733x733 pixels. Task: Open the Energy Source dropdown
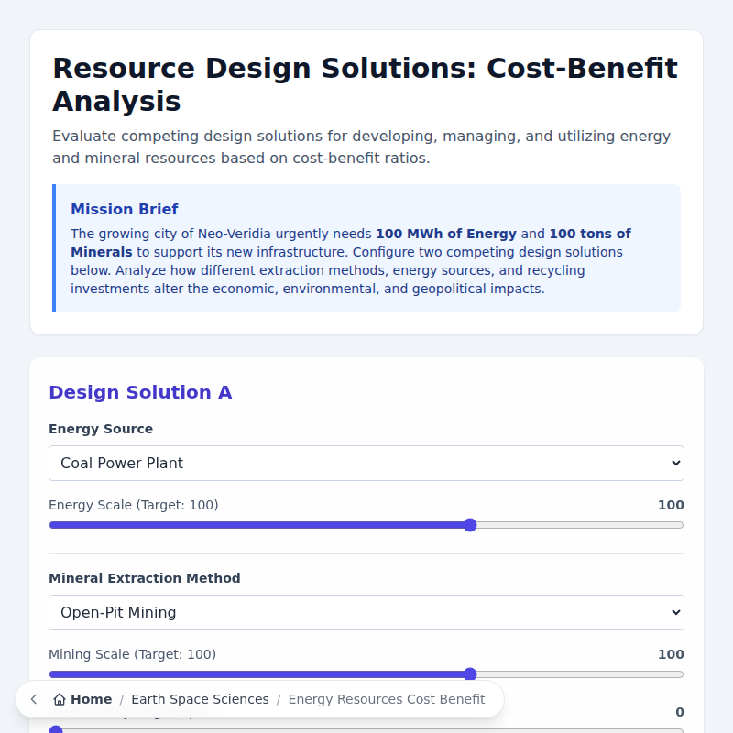click(x=366, y=463)
